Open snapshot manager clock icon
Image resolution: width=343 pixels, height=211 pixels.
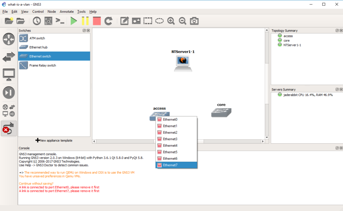click(x=37, y=21)
